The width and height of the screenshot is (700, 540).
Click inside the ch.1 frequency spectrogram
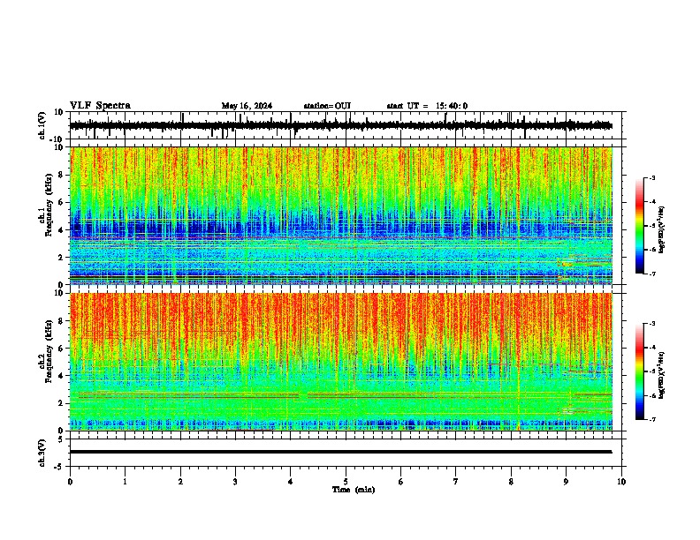pos(341,215)
